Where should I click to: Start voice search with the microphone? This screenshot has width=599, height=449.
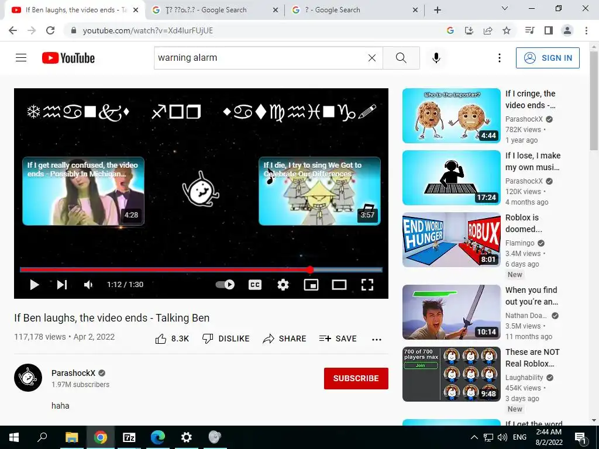point(436,58)
